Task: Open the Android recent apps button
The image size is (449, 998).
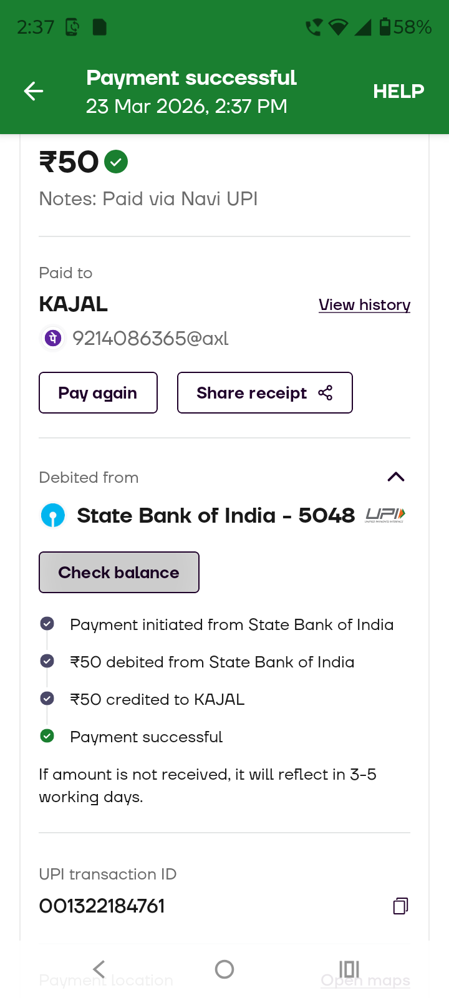Action: coord(349,969)
